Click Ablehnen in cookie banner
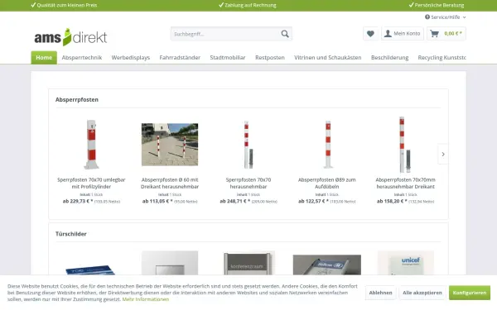This screenshot has height=310, width=497. point(380,293)
